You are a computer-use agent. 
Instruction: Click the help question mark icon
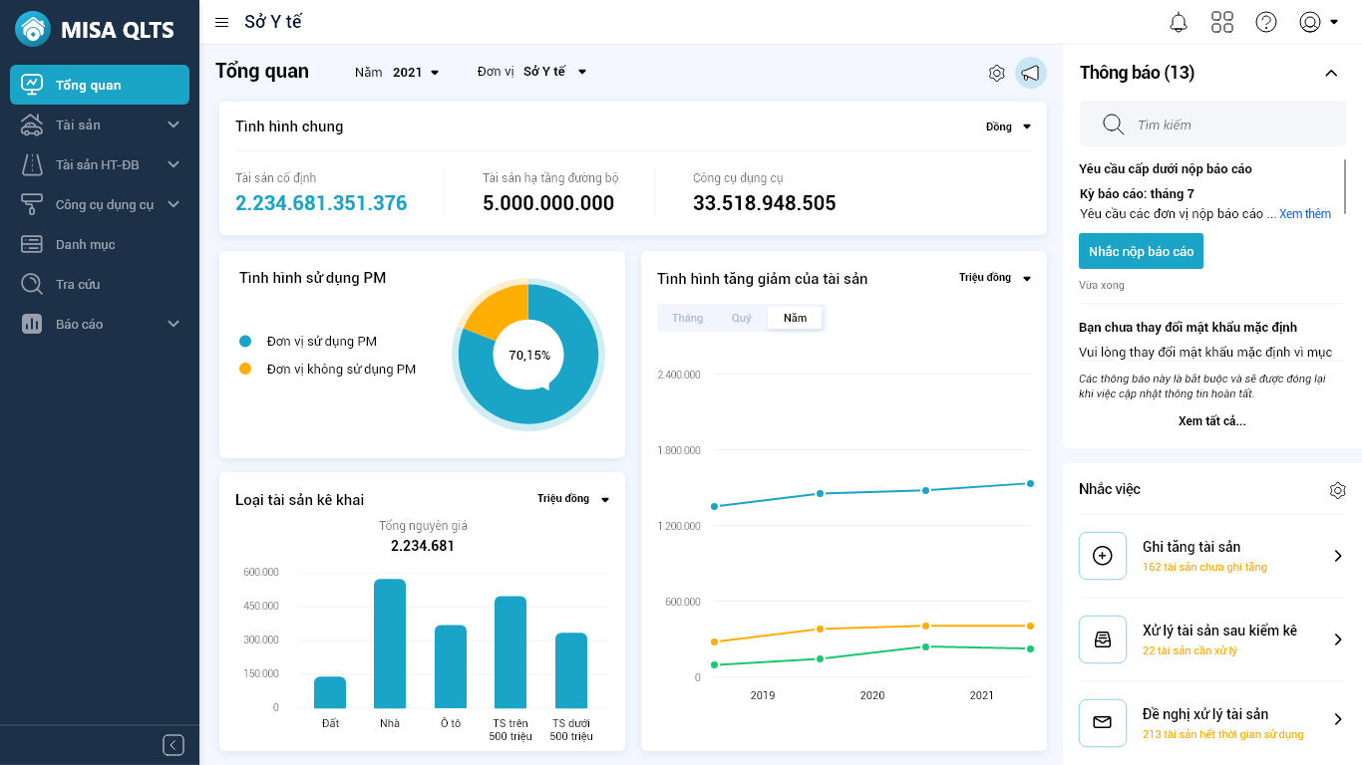point(1266,22)
